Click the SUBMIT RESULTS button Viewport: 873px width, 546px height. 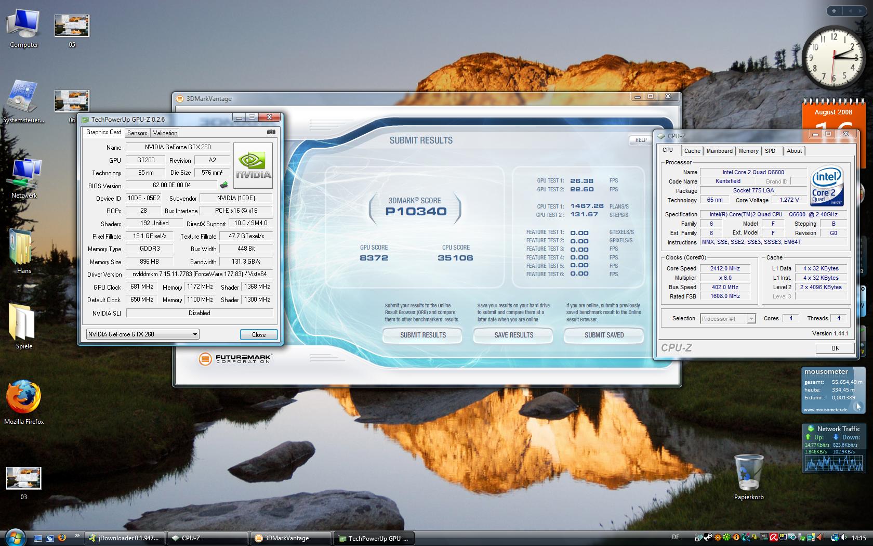click(422, 335)
